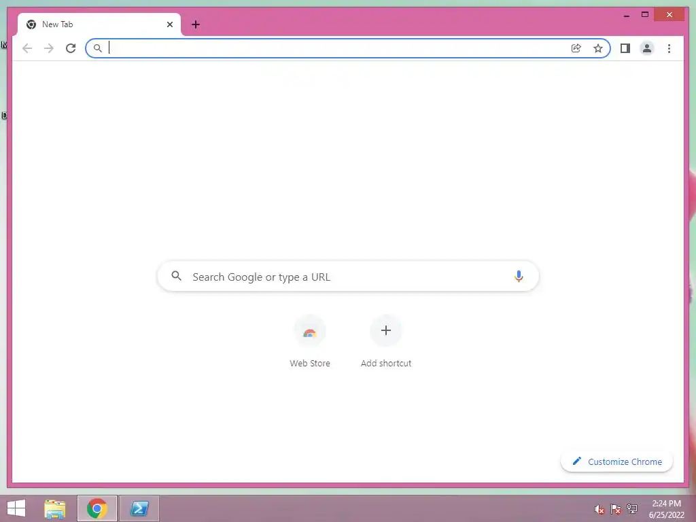Open the side panel
Screen dimensions: 696x522
click(x=625, y=48)
